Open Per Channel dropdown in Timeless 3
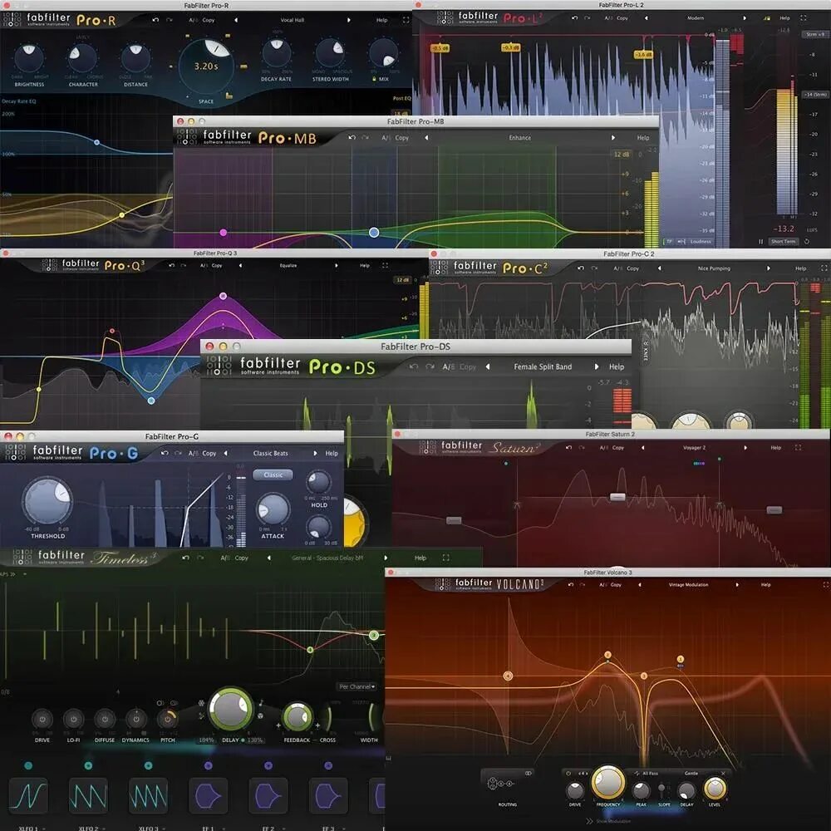Viewport: 831px width, 831px height. (356, 687)
